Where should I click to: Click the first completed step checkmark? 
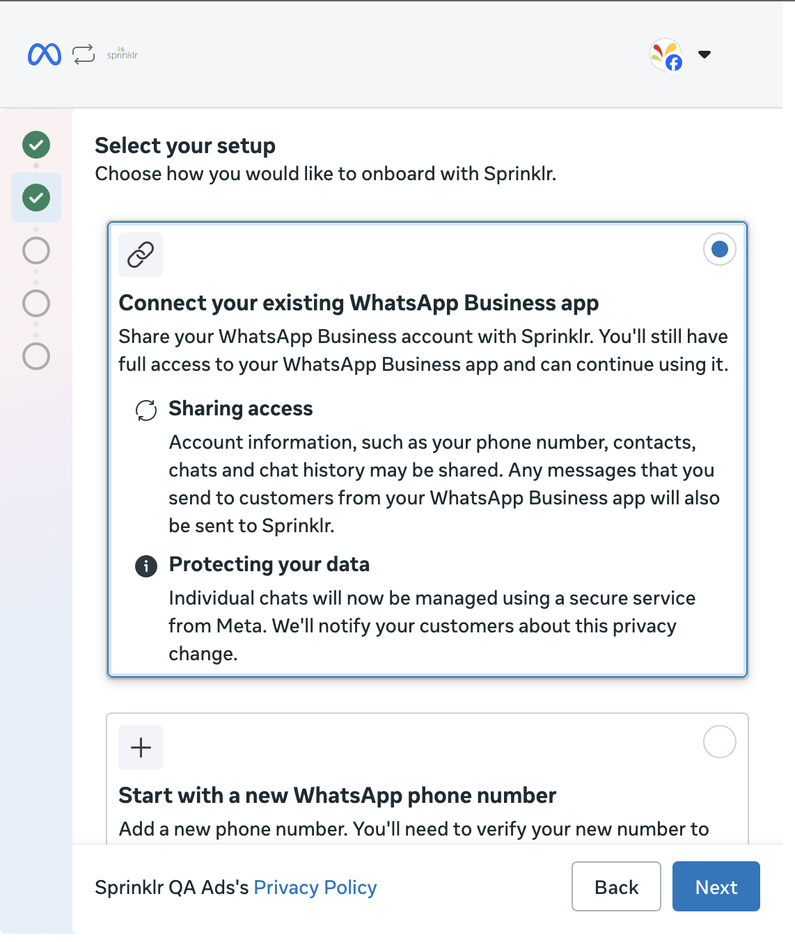[x=36, y=145]
